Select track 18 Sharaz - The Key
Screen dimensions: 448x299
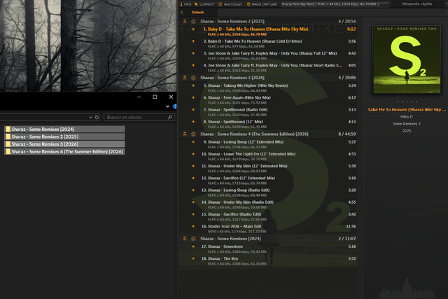tap(268, 260)
